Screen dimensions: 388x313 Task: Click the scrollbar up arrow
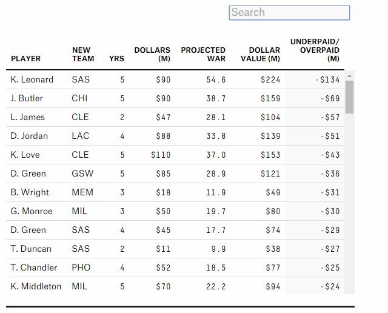tap(349, 76)
